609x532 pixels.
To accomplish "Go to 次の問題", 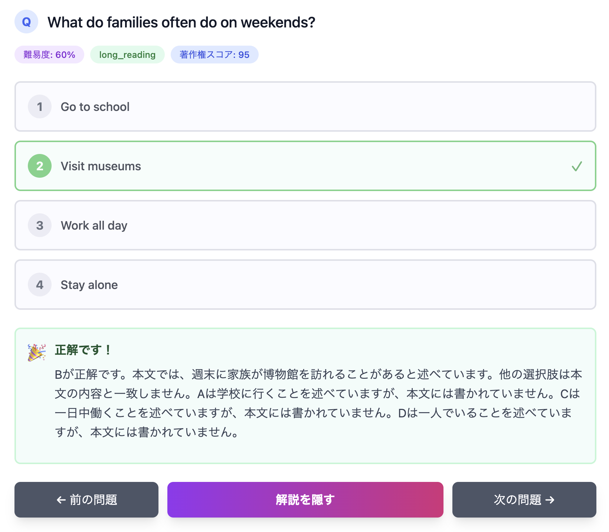I will pos(524,500).
